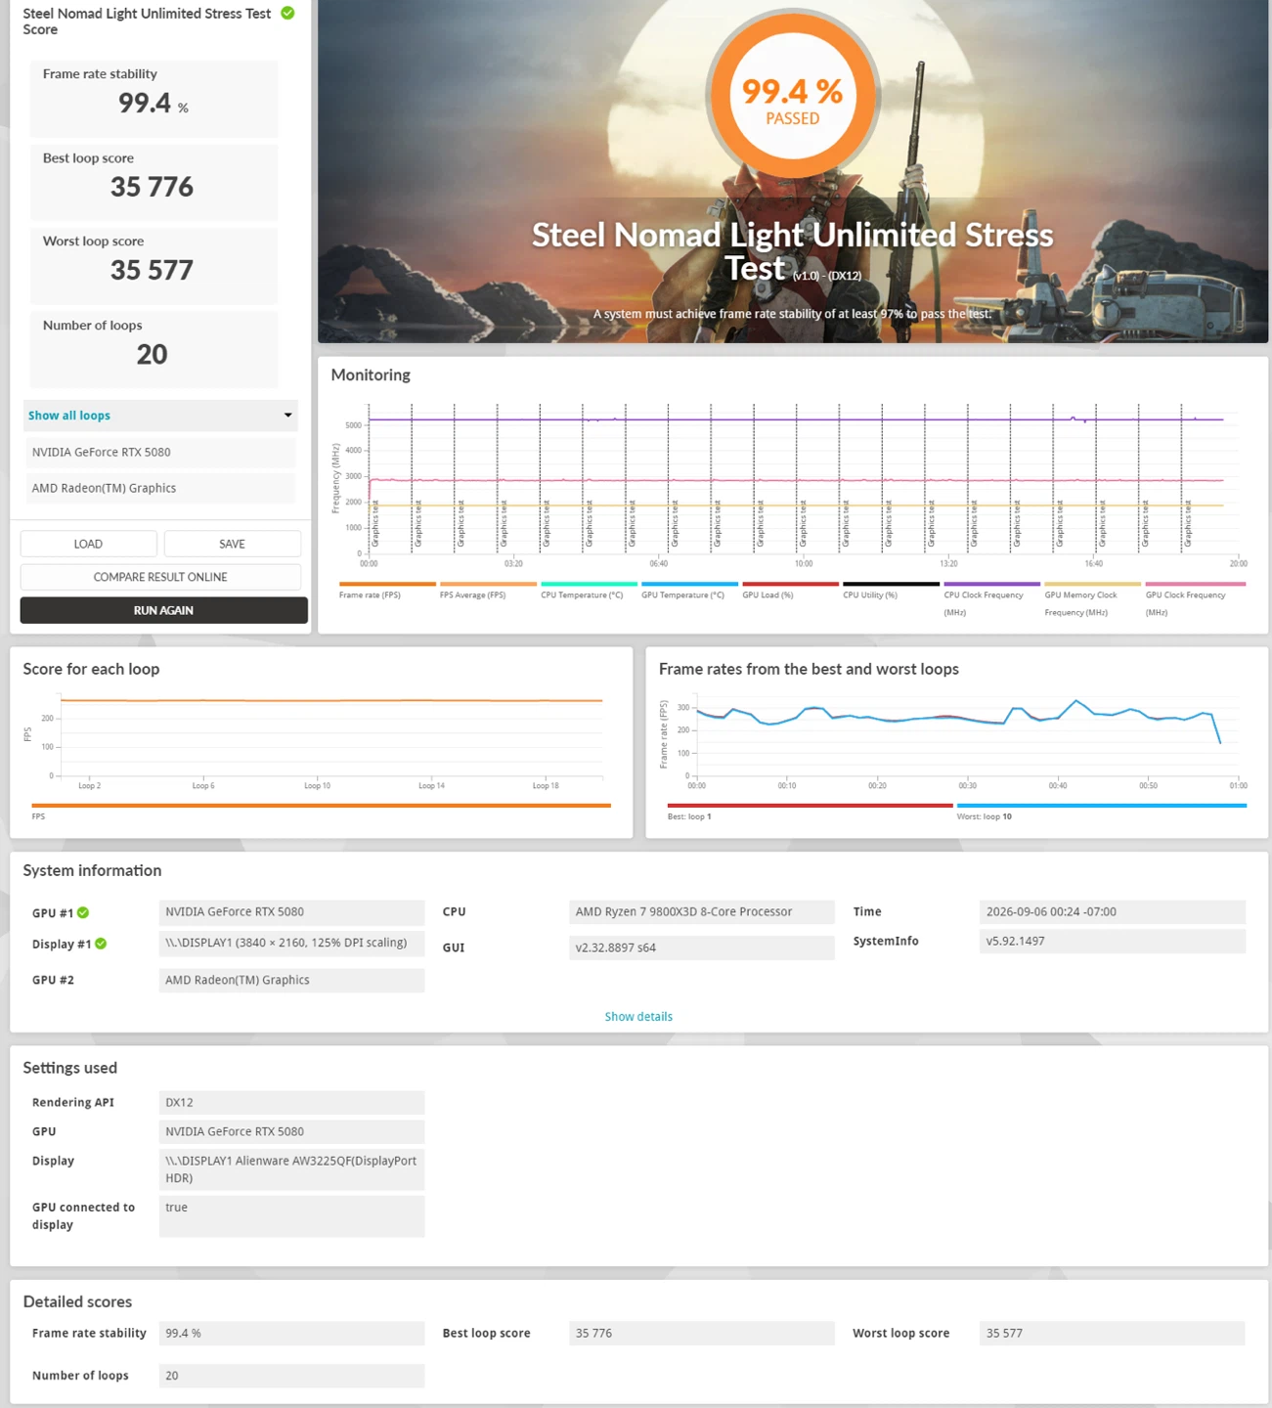Open COMPARE RESULT ONLINE
The width and height of the screenshot is (1272, 1408).
point(160,577)
